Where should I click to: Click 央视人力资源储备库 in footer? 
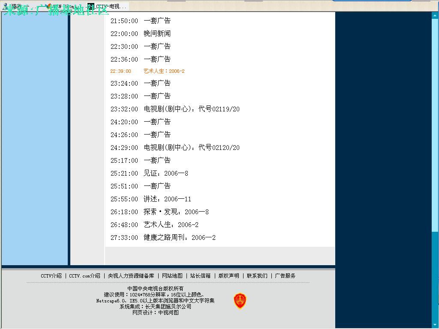pyautogui.click(x=131, y=276)
